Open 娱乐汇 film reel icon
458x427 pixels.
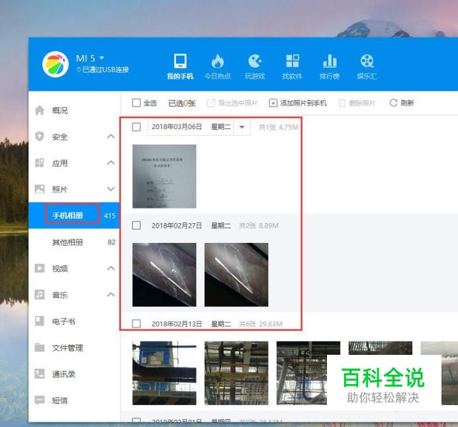click(367, 61)
